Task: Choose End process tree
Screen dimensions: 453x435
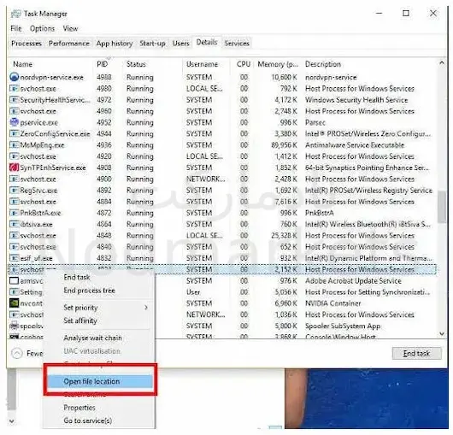Action: pyautogui.click(x=89, y=291)
